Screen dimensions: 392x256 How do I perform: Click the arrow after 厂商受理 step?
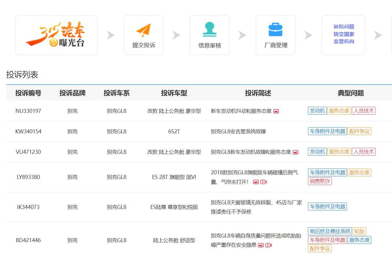click(x=308, y=35)
